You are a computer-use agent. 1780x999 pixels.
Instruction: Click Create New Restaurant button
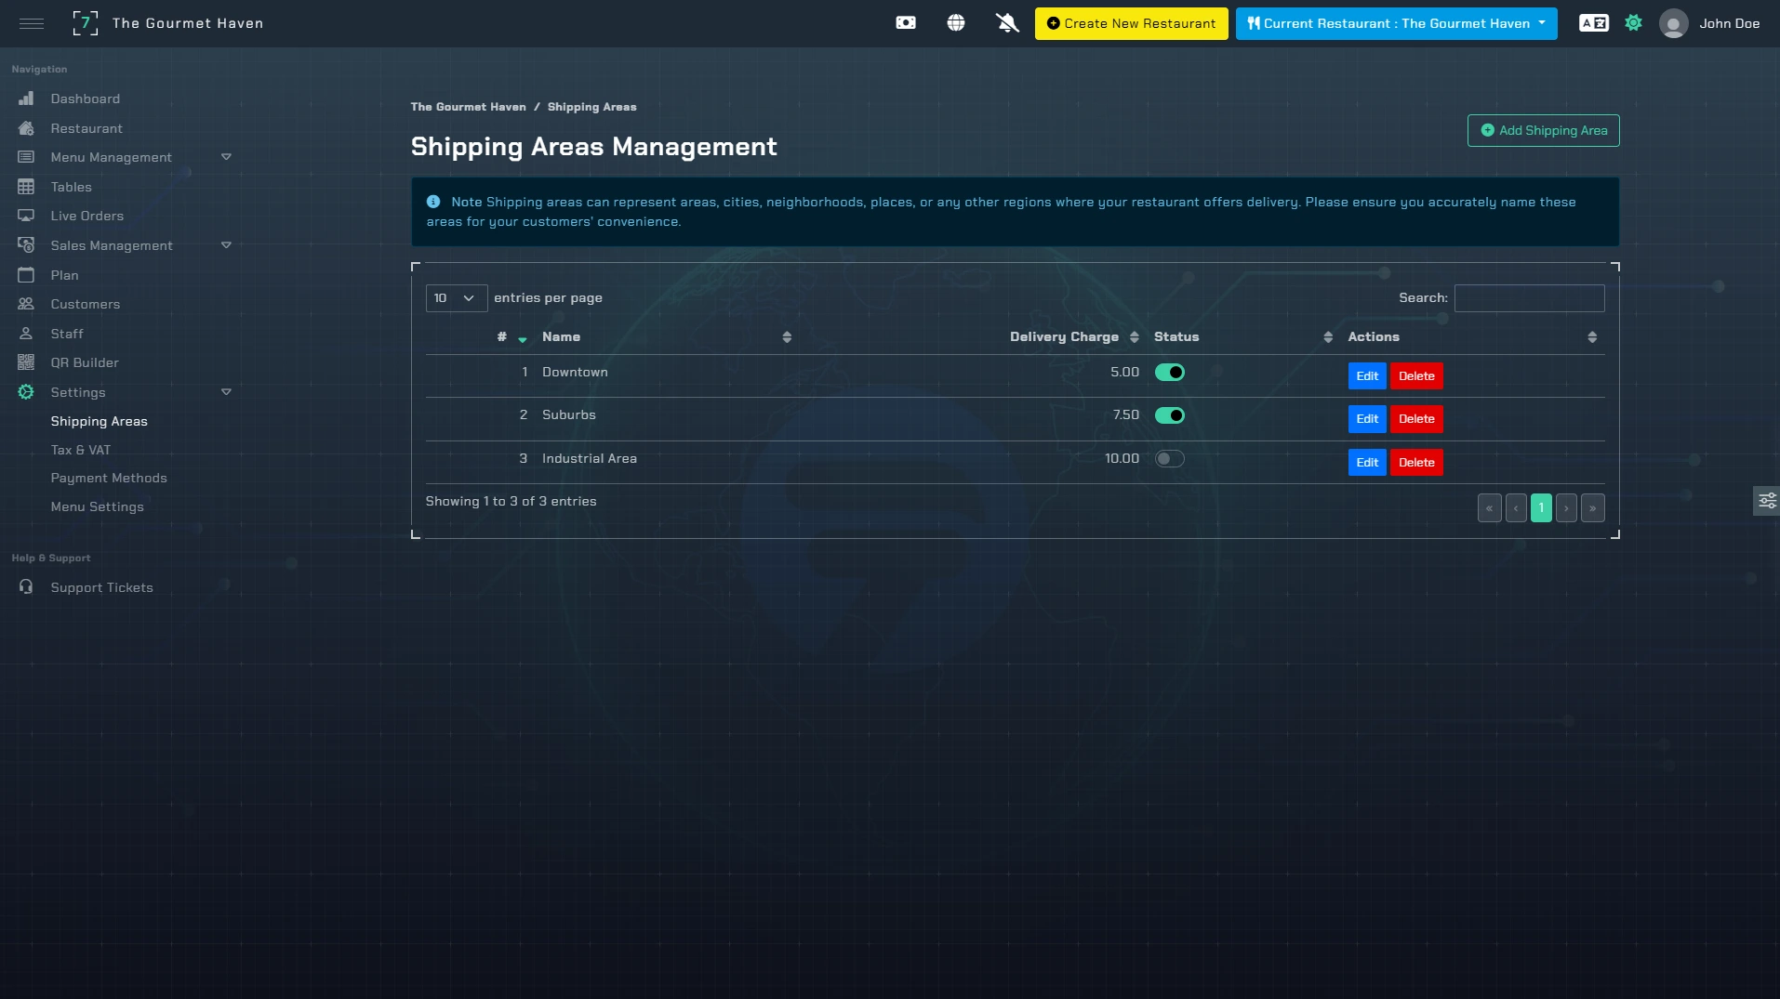pos(1131,23)
